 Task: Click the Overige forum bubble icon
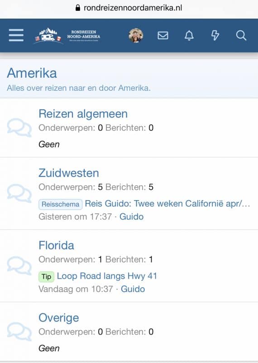pos(19,332)
